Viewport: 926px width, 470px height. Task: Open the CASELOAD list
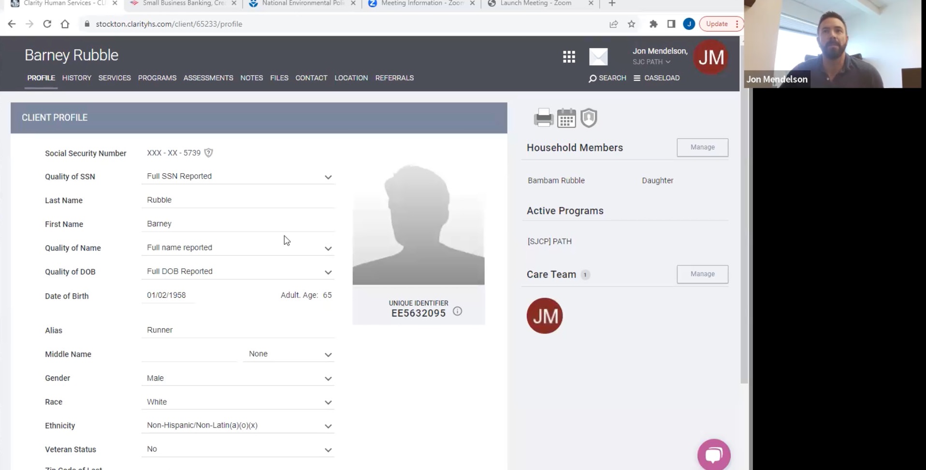click(657, 78)
